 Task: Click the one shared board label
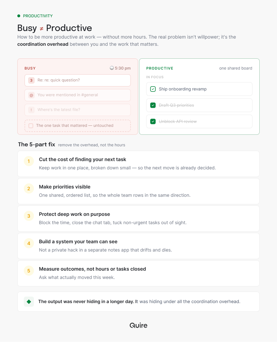[x=236, y=68]
